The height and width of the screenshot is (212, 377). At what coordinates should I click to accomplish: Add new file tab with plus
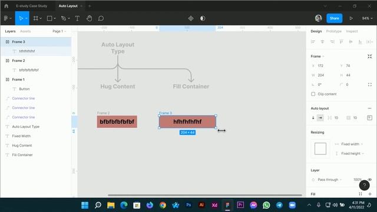tap(90, 6)
